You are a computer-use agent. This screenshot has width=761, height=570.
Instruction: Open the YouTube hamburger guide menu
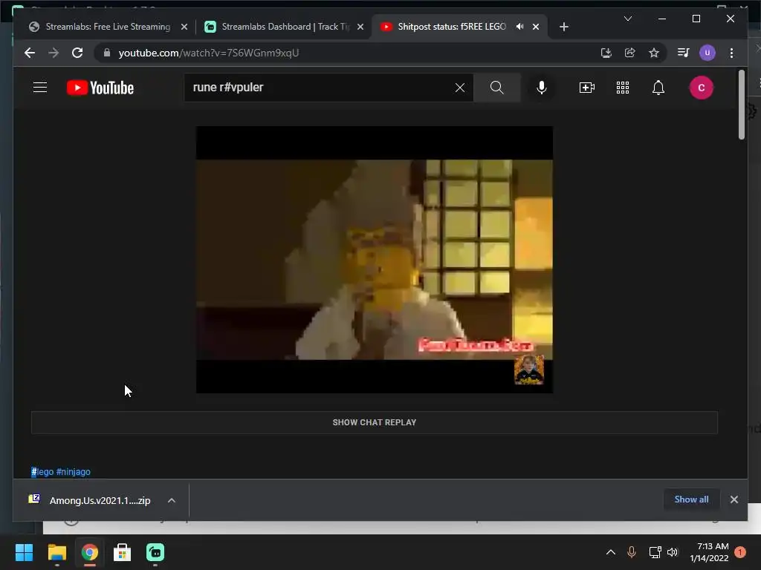(40, 88)
